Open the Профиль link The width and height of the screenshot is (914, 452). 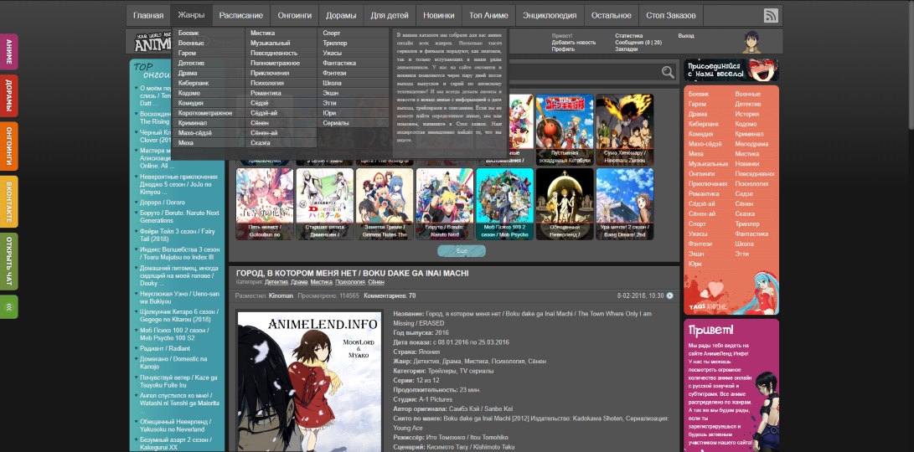point(562,49)
